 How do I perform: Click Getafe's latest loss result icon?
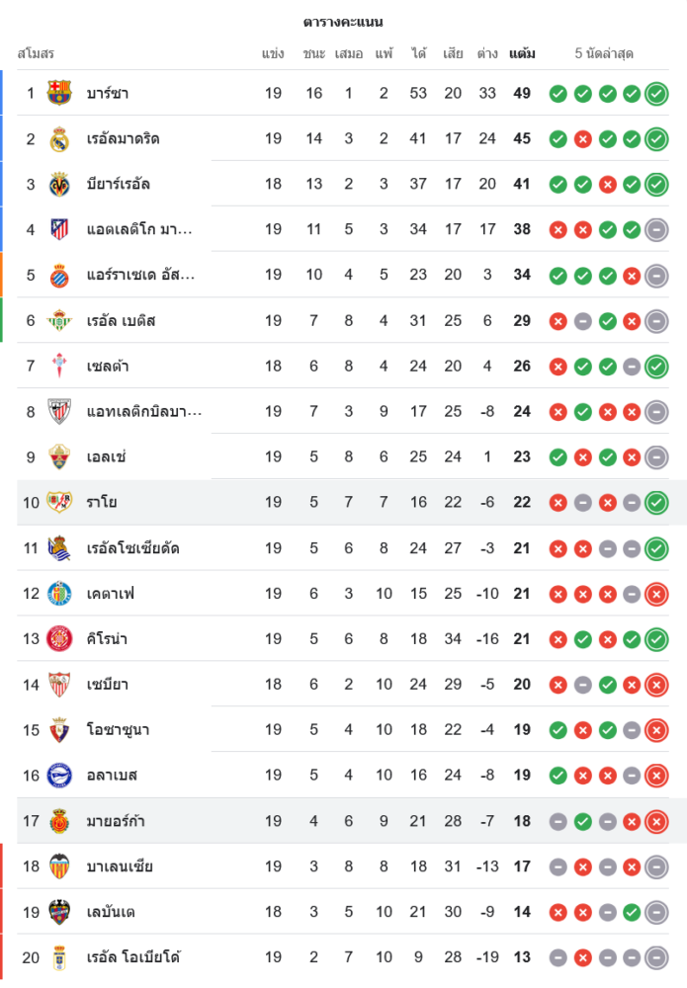[656, 594]
